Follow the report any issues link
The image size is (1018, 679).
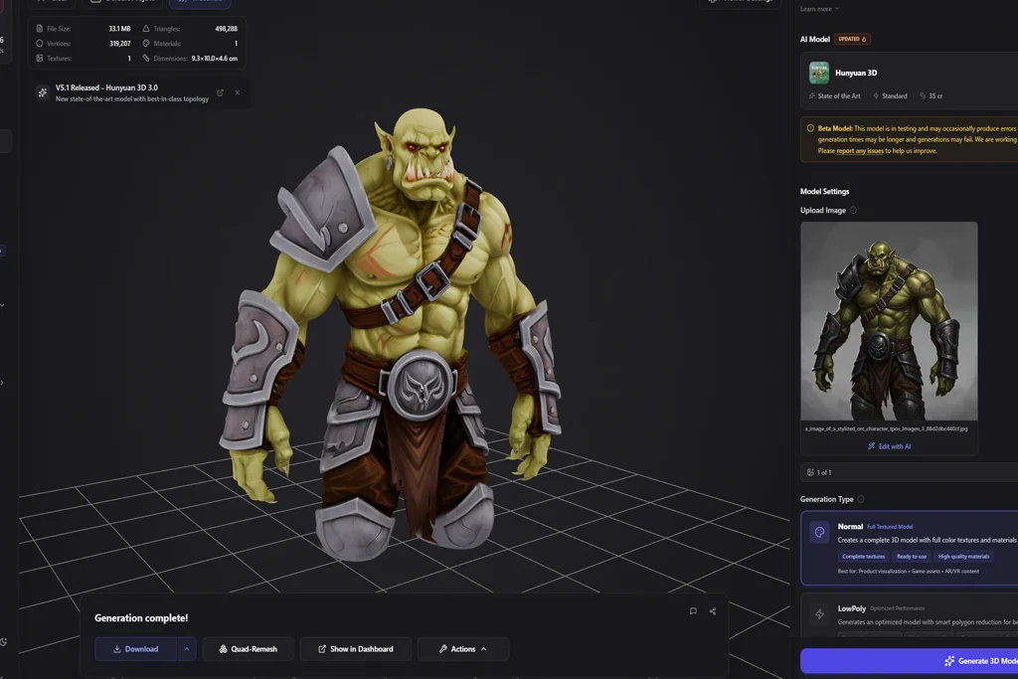pos(860,150)
